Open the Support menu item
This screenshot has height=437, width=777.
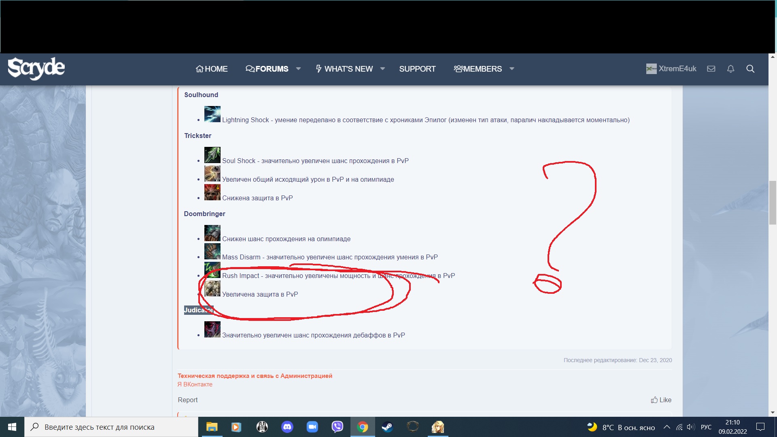[x=417, y=69]
